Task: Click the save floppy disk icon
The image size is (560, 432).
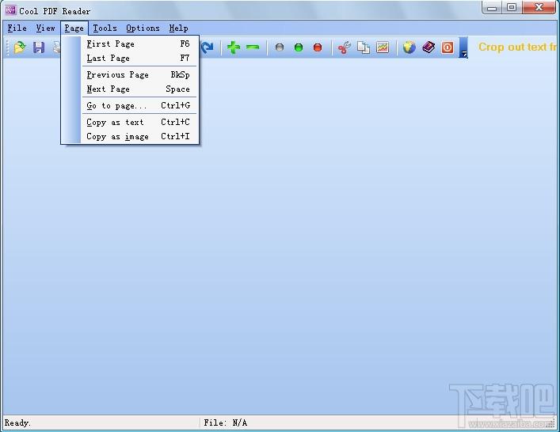Action: [39, 47]
